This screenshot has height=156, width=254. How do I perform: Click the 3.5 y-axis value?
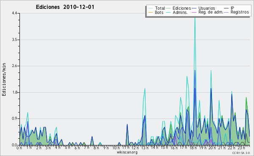point(14,40)
